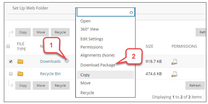Click Permissions in the context menu
208x104 pixels.
pyautogui.click(x=91, y=47)
